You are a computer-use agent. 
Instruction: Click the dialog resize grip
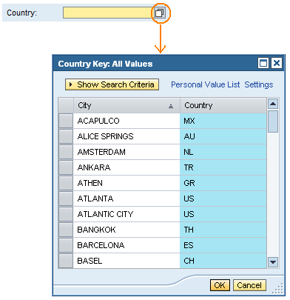point(278,289)
